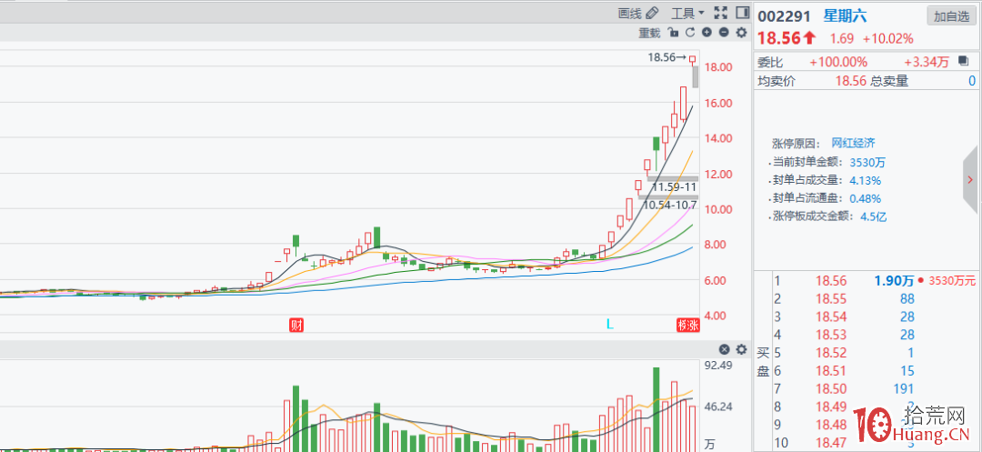Close the volume indicator panel

(725, 350)
